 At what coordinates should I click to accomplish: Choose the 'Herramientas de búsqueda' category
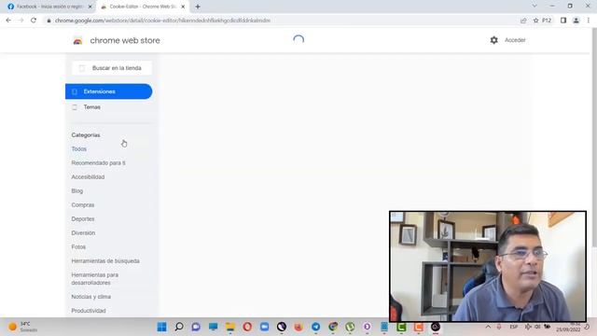105,261
